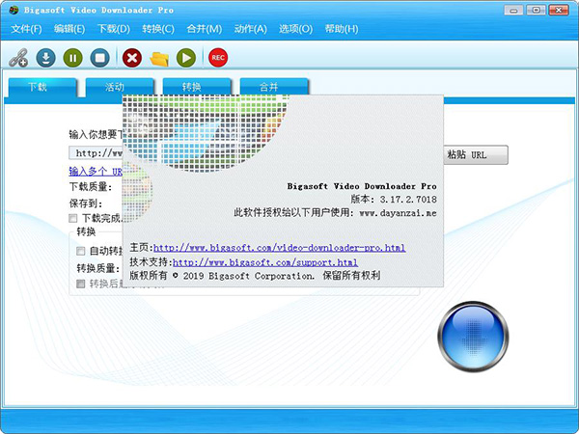Click the add URL link icon
Viewport: 579px width, 434px height.
pyautogui.click(x=18, y=58)
